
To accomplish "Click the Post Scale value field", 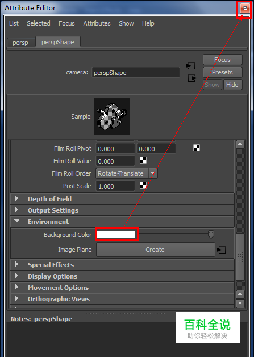I will coord(115,186).
